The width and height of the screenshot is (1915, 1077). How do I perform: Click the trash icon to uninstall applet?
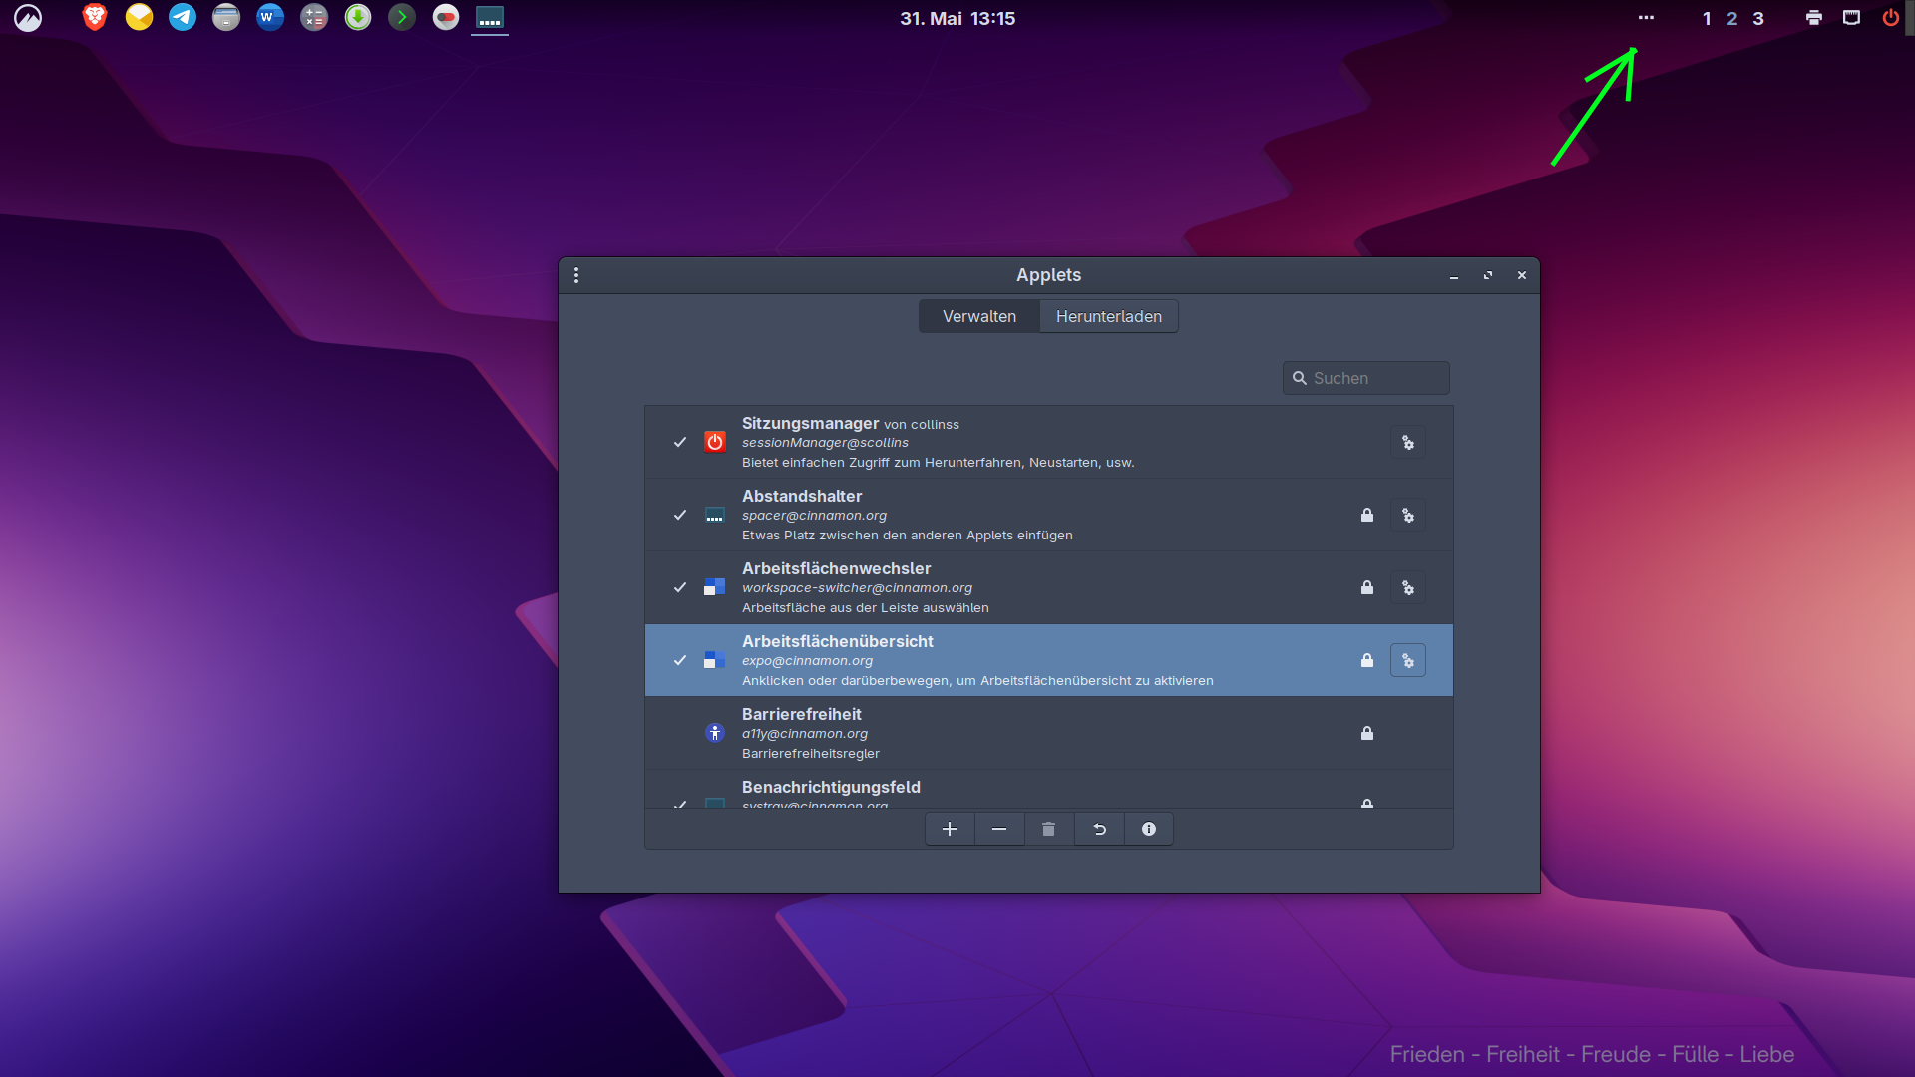[x=1048, y=829]
